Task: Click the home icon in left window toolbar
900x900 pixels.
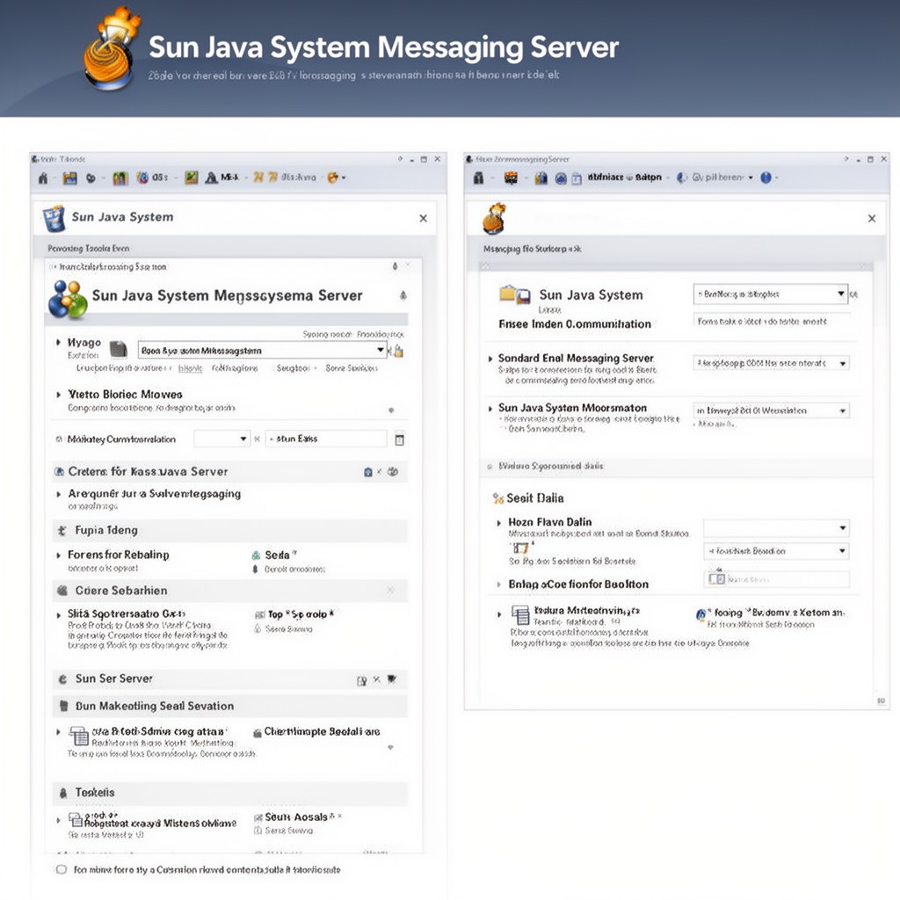Action: click(x=43, y=178)
